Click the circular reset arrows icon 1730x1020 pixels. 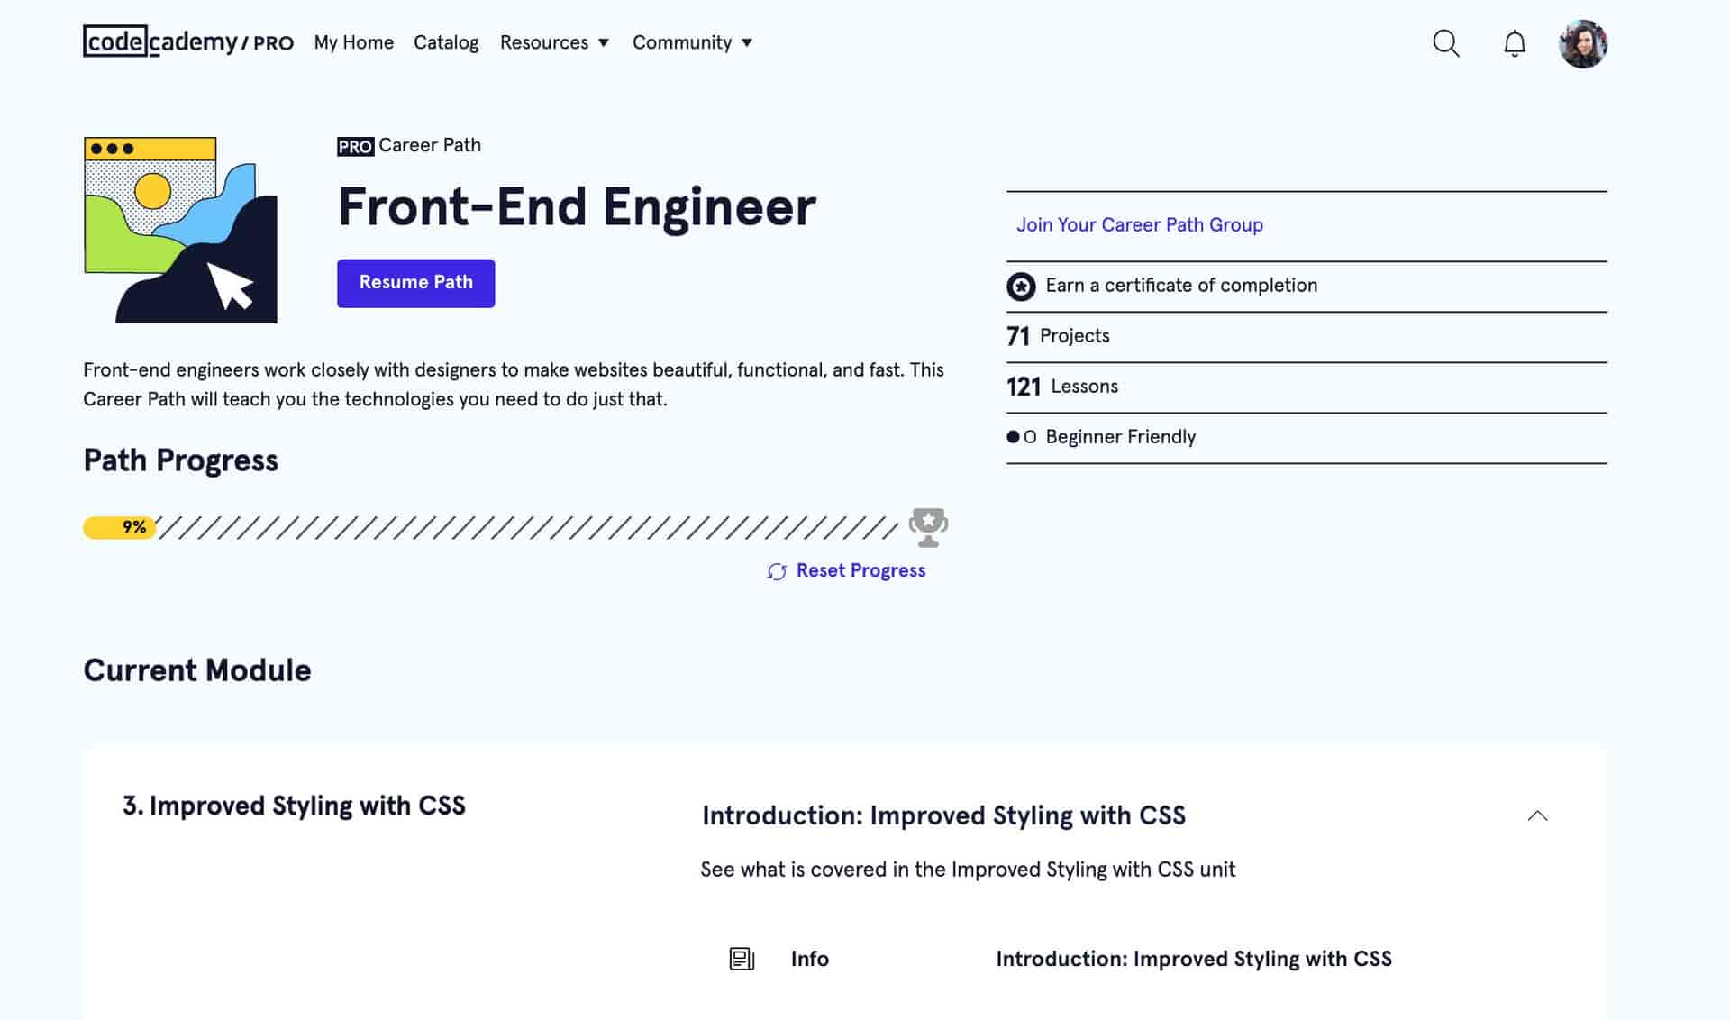pos(777,571)
